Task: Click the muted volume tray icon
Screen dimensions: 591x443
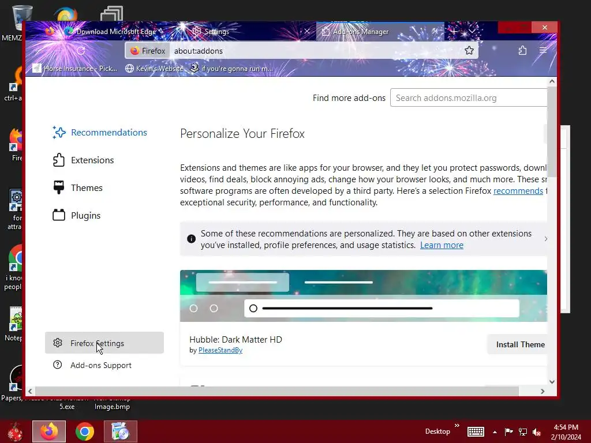Action: tap(536, 431)
